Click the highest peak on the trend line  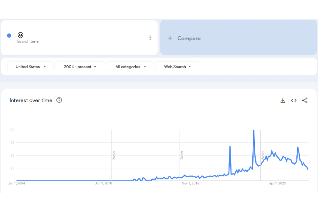[x=254, y=131]
